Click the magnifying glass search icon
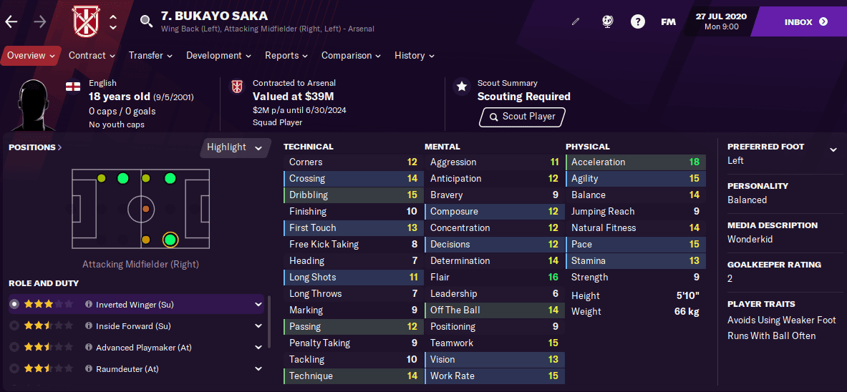 click(x=147, y=21)
